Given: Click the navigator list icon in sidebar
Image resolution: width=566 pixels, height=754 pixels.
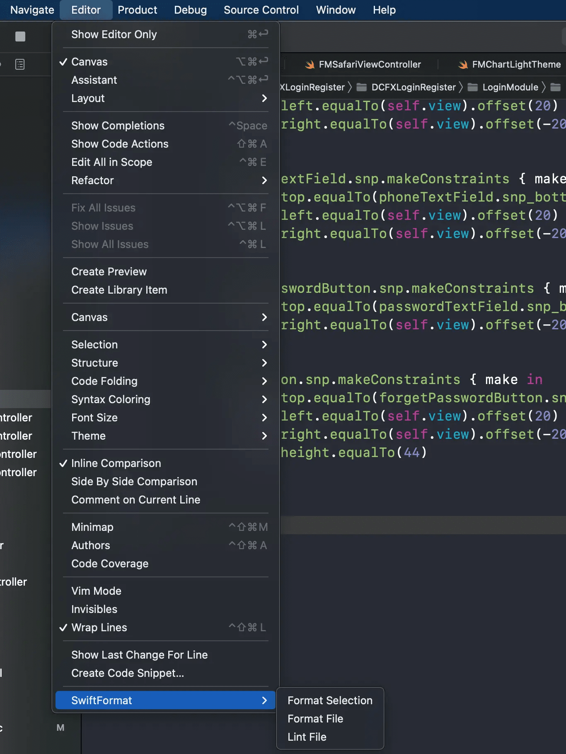Looking at the screenshot, I should point(20,64).
